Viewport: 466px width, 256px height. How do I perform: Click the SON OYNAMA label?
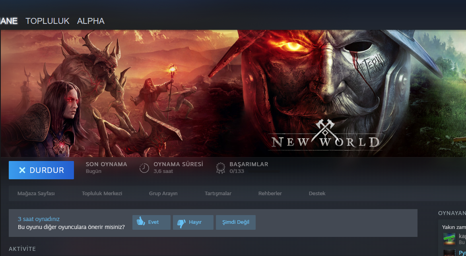107,164
